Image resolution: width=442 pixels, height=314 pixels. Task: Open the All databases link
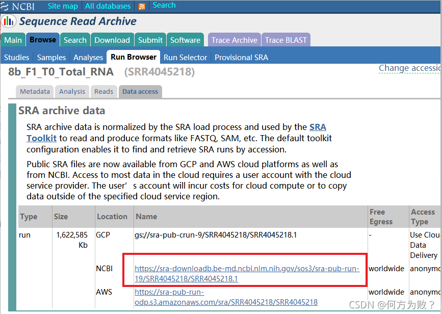coord(108,6)
